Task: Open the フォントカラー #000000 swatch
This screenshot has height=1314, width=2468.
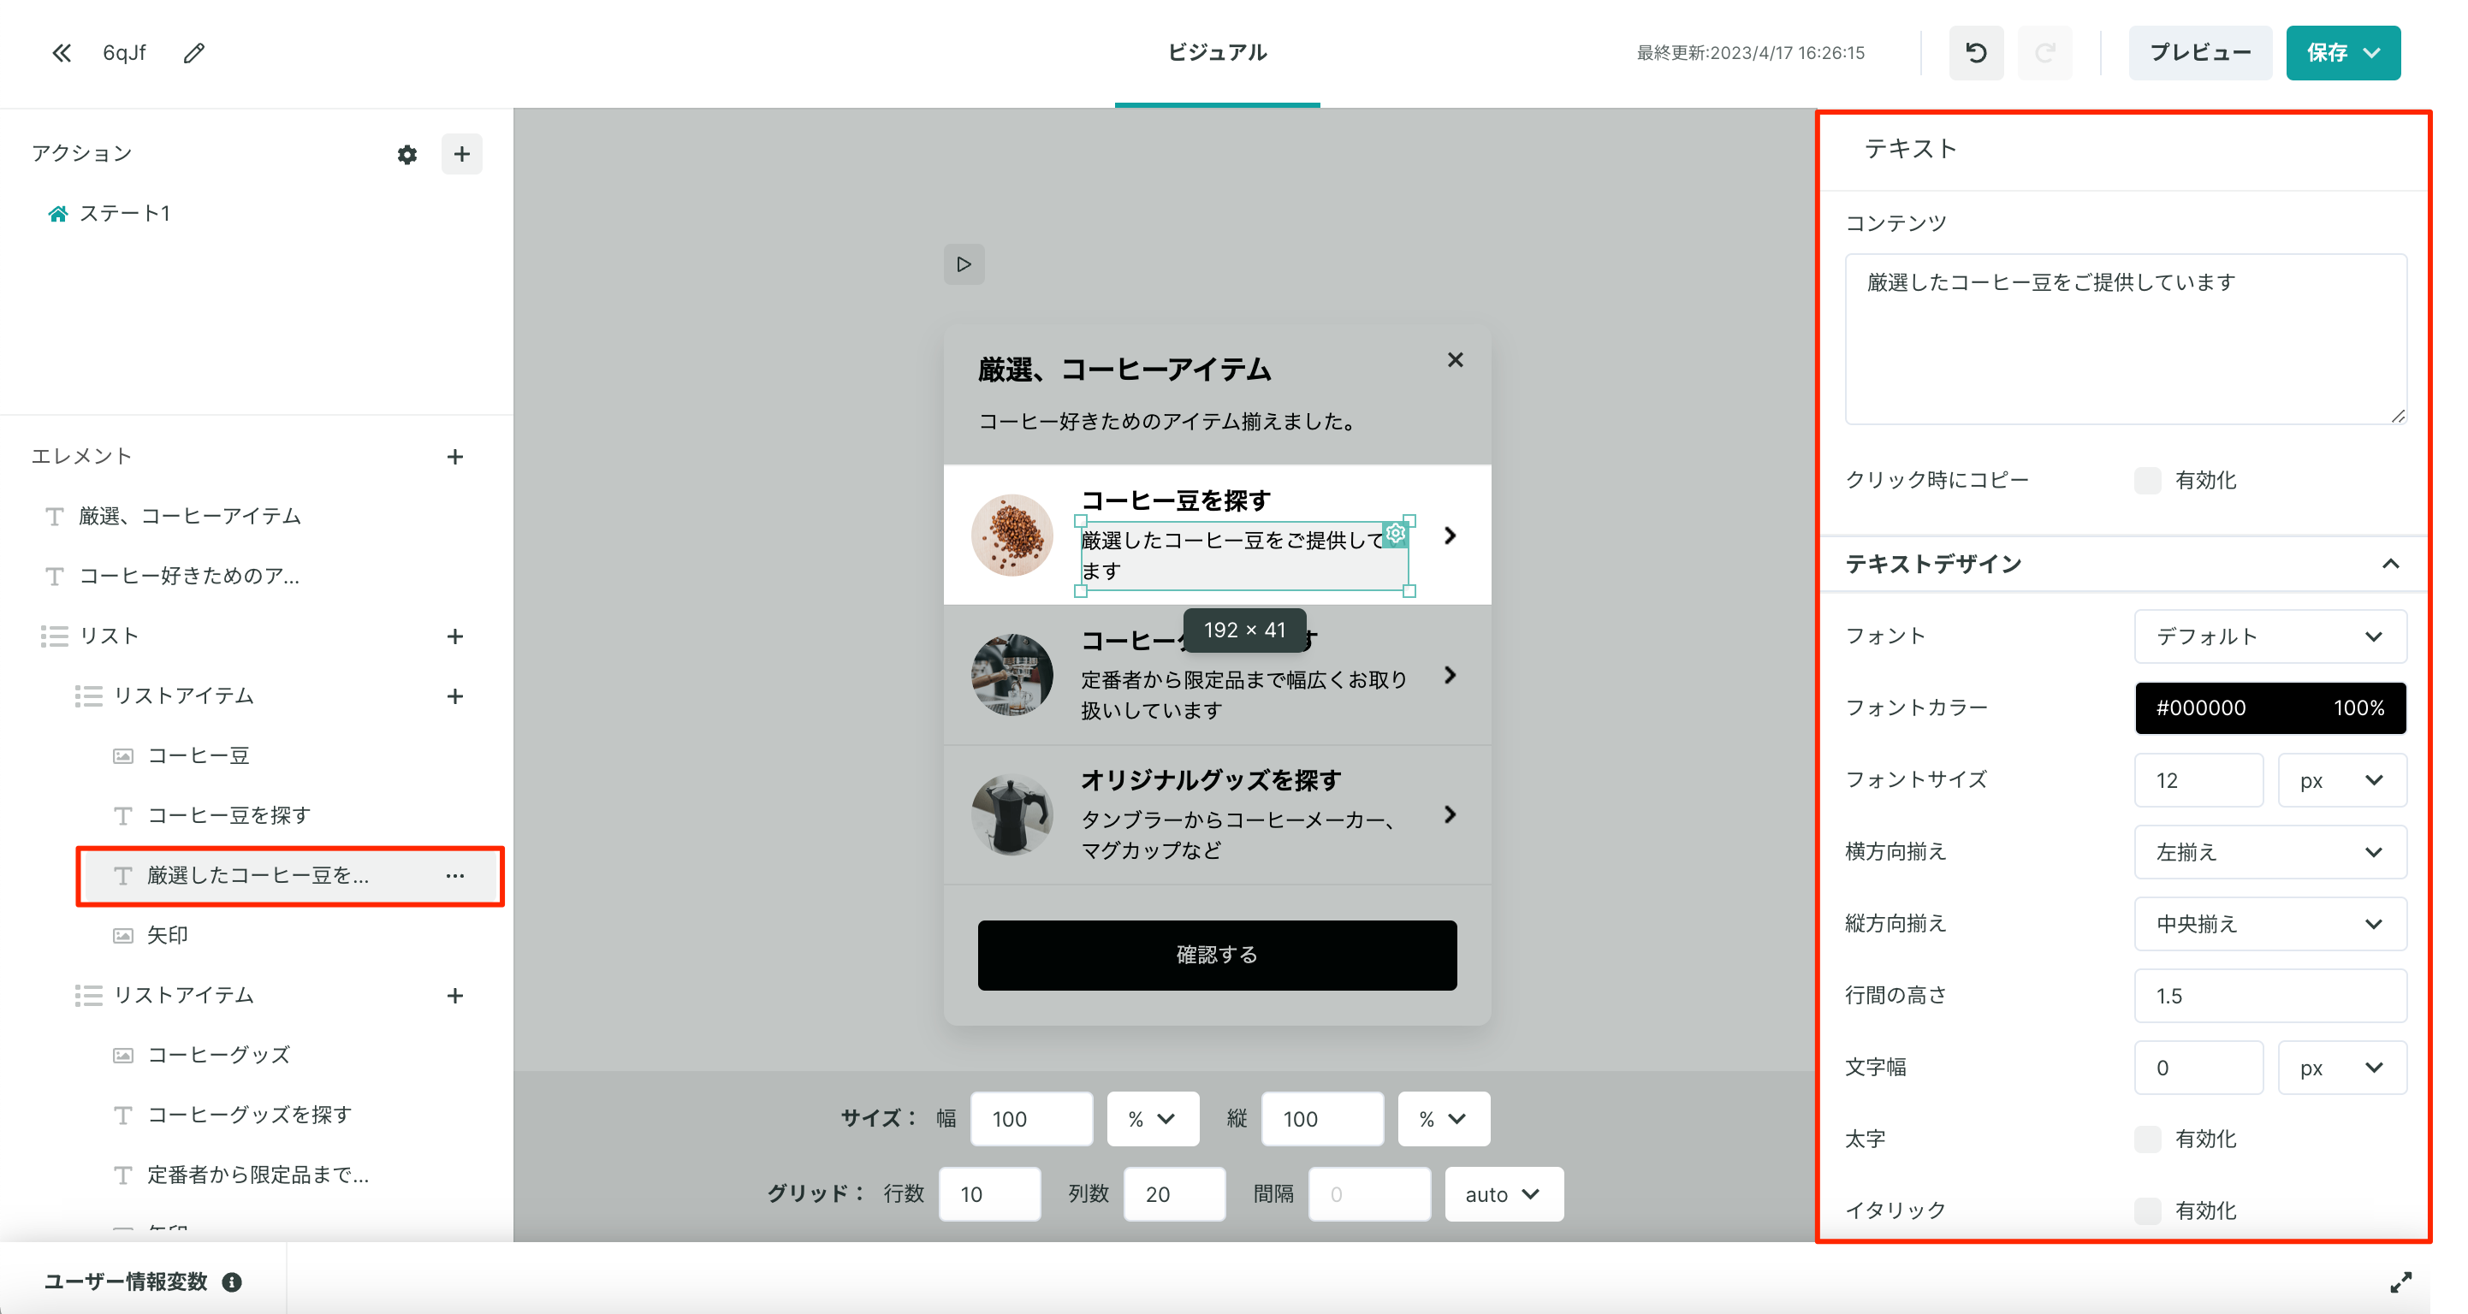Action: [x=2269, y=708]
